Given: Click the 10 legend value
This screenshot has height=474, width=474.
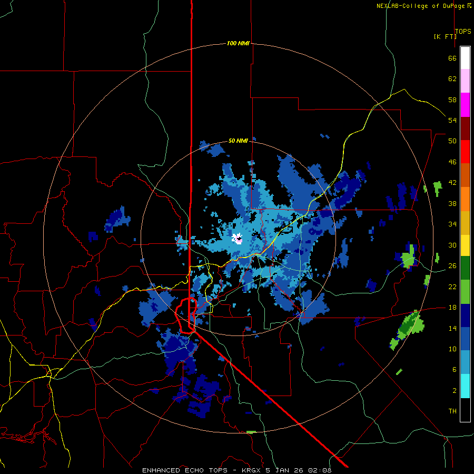Looking at the screenshot, I should [x=452, y=349].
